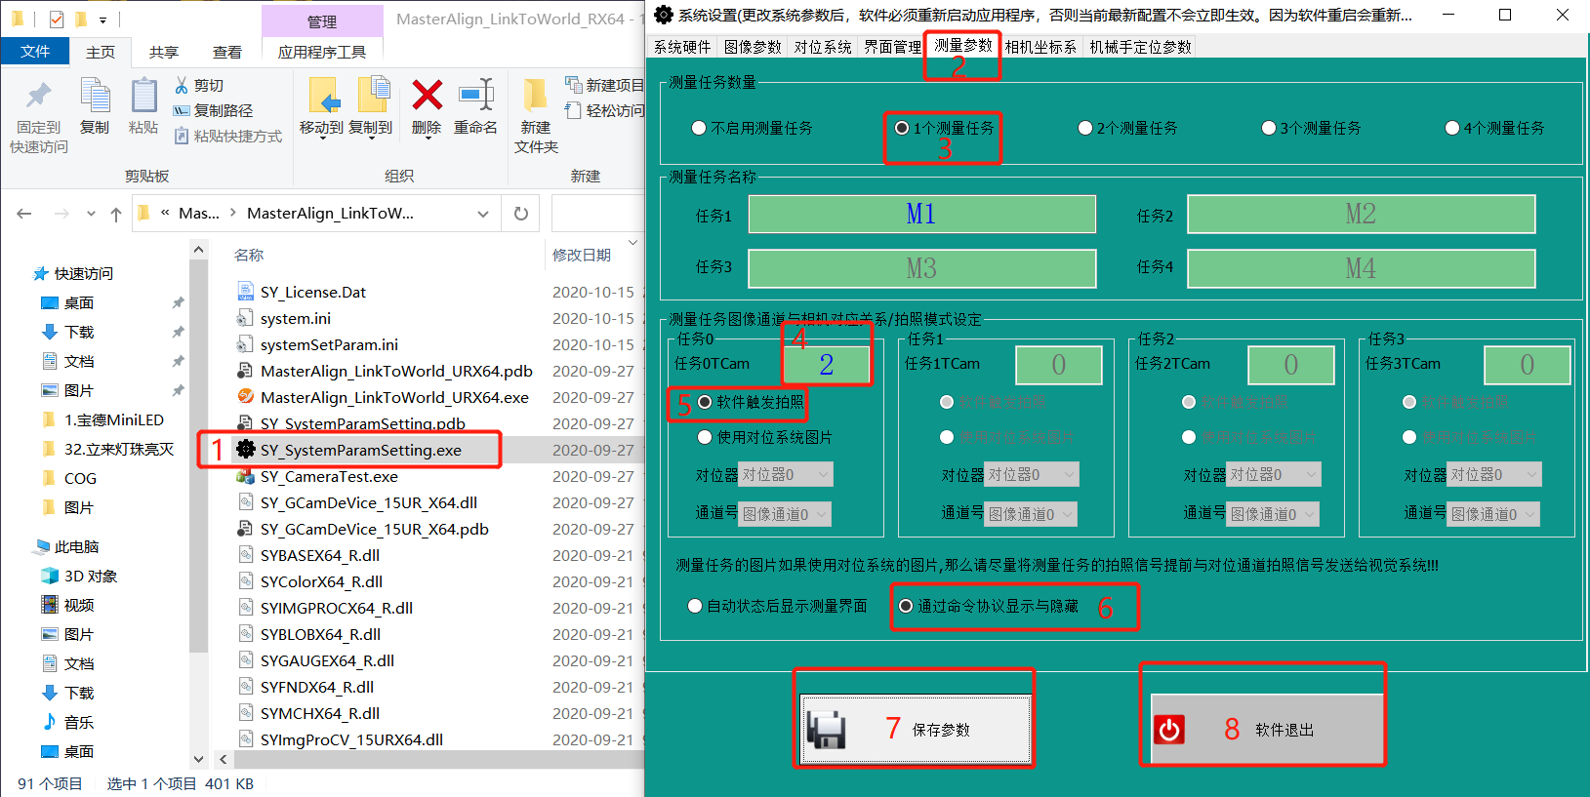
Task: Open the 图像通道0 dropdown under 任务0
Action: 785,514
